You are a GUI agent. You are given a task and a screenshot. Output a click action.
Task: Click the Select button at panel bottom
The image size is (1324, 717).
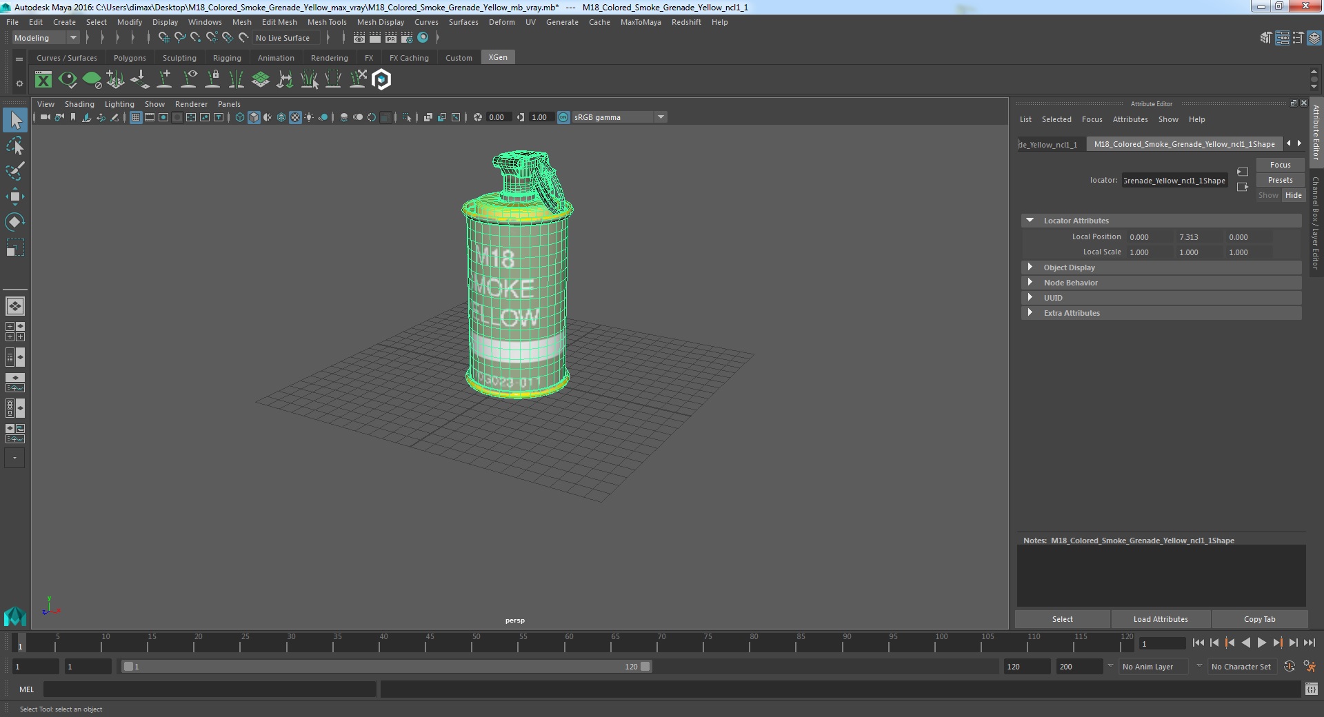(1062, 619)
